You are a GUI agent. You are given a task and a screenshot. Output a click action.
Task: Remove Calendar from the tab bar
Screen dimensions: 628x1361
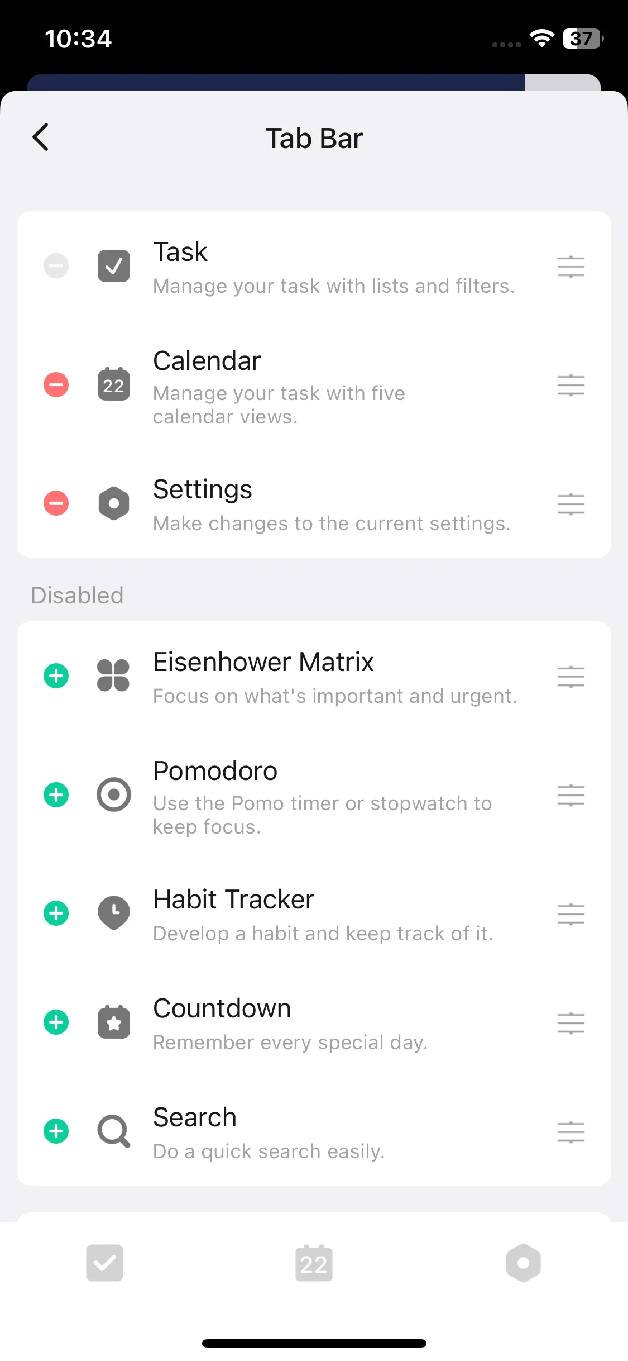click(x=56, y=385)
